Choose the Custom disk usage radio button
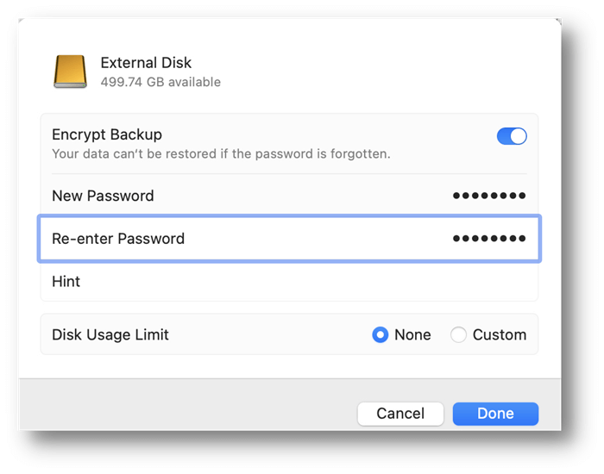This screenshot has height=474, width=604. click(x=458, y=334)
